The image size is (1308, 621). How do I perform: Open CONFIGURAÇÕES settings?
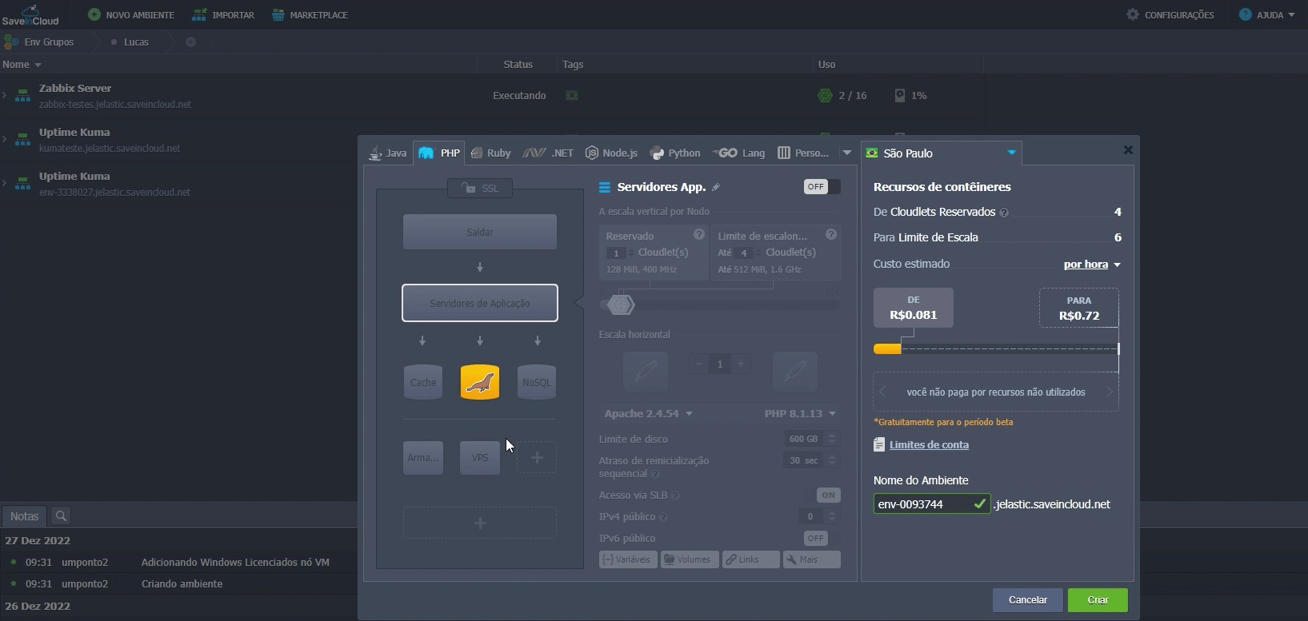(x=1170, y=14)
